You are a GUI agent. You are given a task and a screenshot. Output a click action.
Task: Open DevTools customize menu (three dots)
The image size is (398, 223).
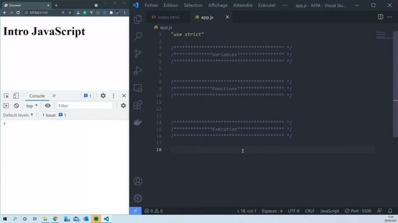(113, 95)
